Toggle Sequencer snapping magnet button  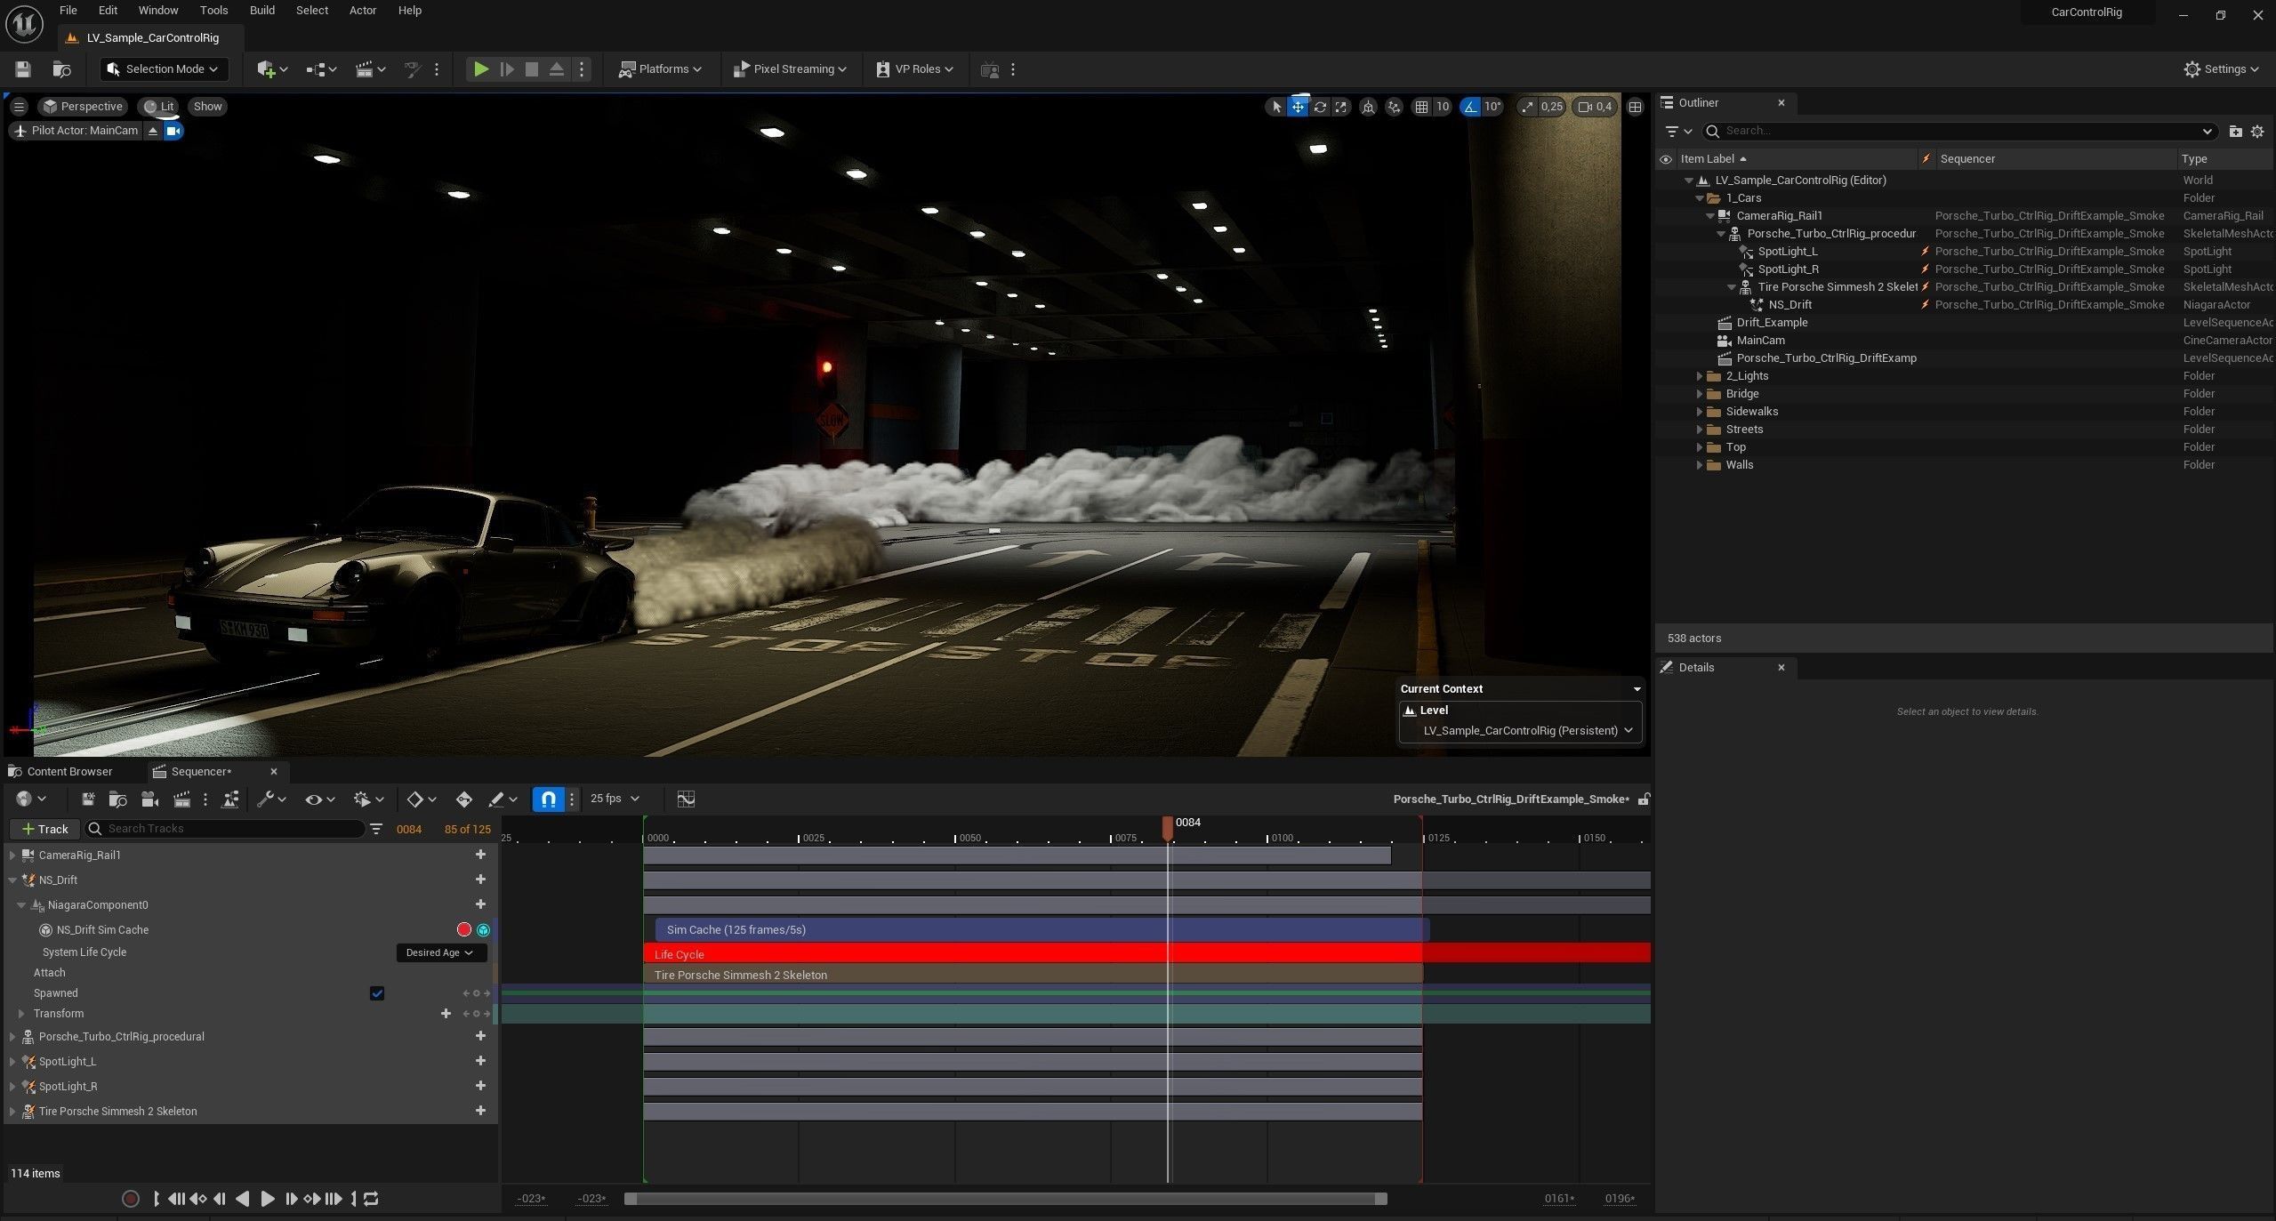[x=548, y=799]
